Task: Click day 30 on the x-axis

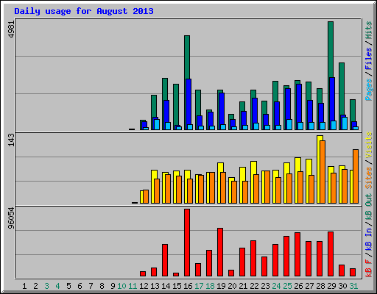Action: (x=342, y=286)
